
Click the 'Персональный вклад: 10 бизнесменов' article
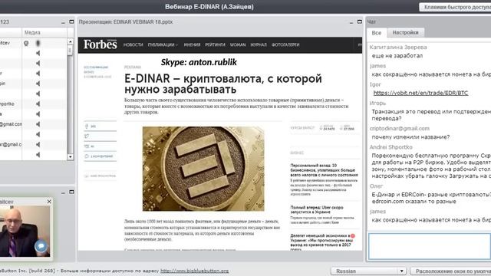(324, 170)
